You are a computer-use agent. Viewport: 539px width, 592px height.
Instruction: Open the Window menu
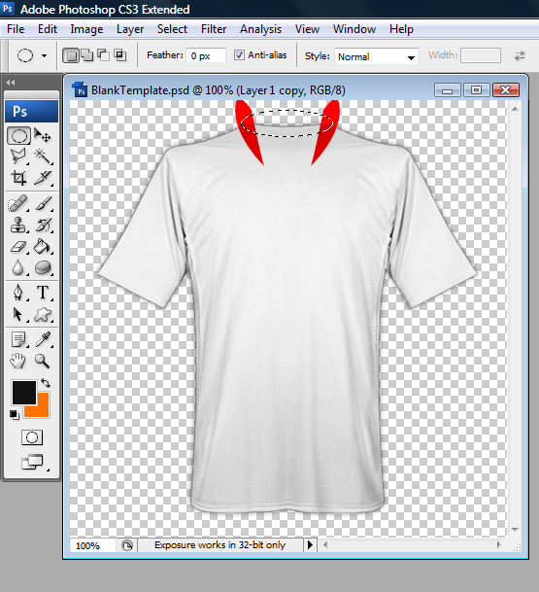coord(354,29)
